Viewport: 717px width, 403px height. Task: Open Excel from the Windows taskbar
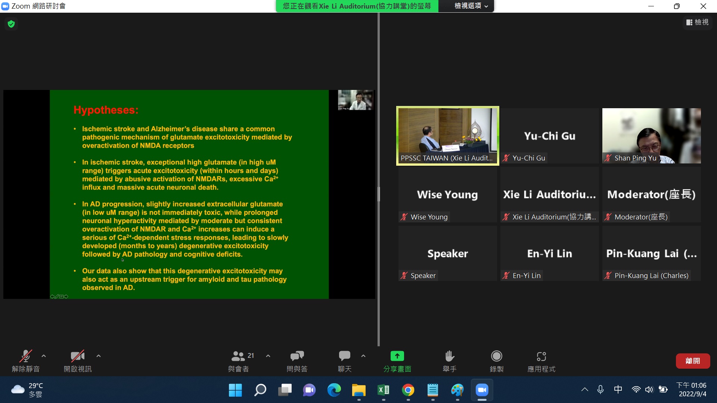tap(384, 390)
